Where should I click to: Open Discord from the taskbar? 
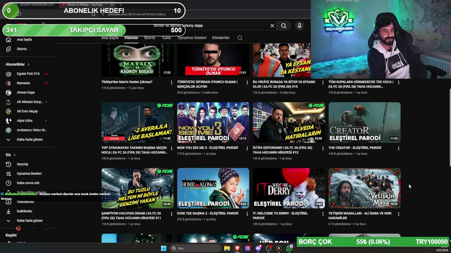coord(258,248)
